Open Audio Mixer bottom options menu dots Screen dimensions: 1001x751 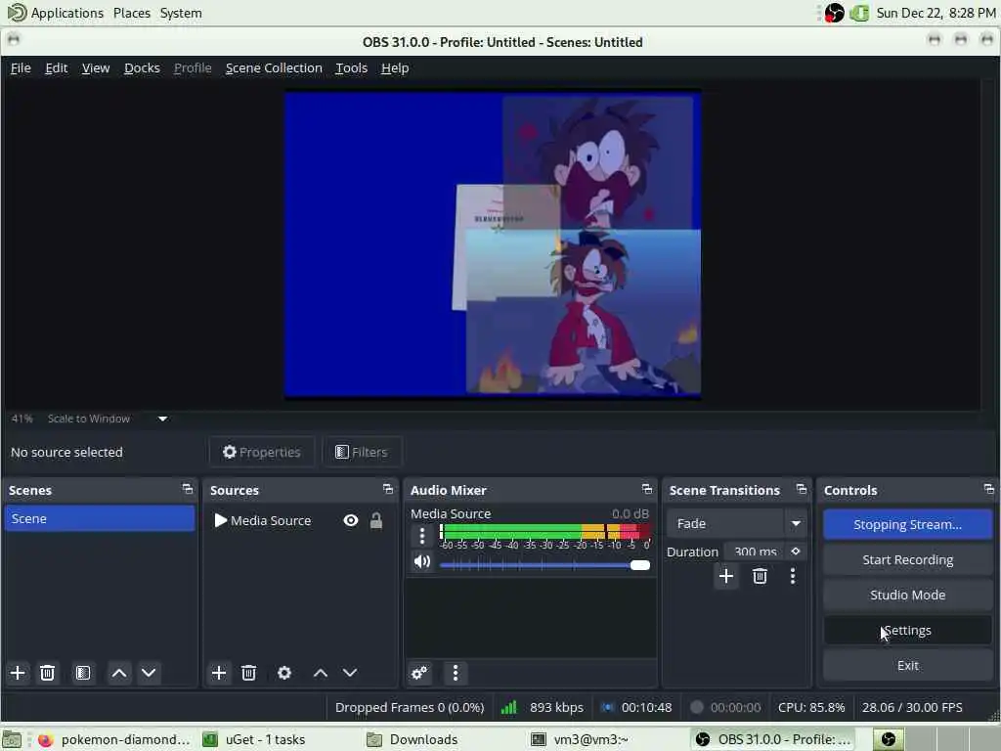point(456,673)
